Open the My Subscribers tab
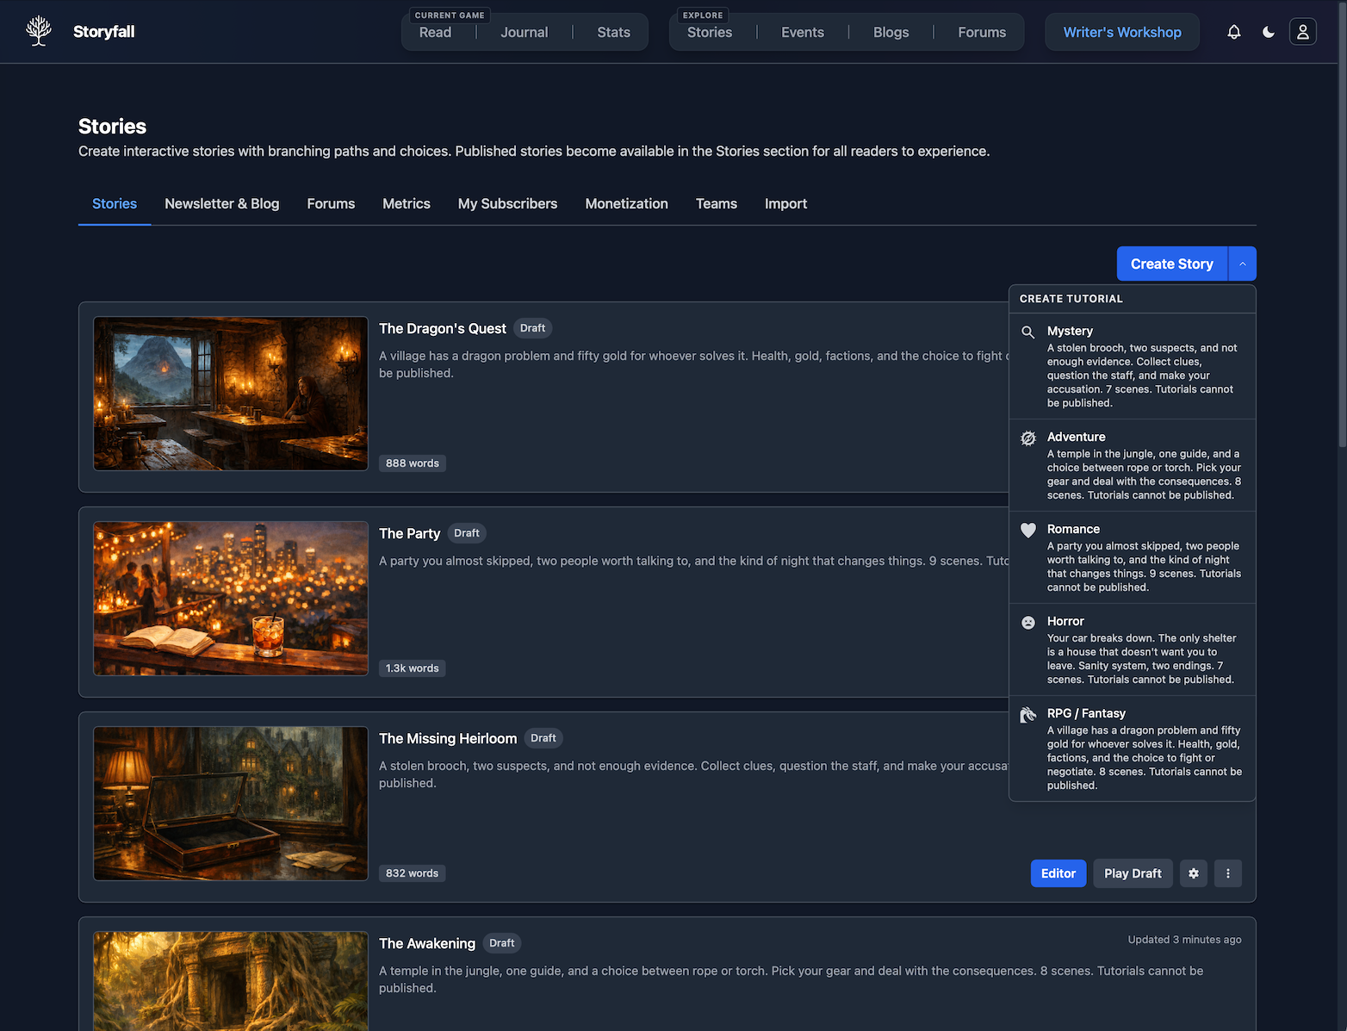1347x1031 pixels. 507,204
